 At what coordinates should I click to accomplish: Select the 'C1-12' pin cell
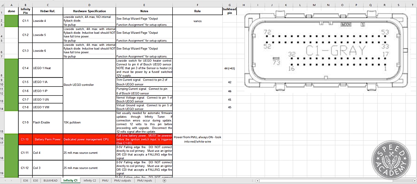pos(25,168)
